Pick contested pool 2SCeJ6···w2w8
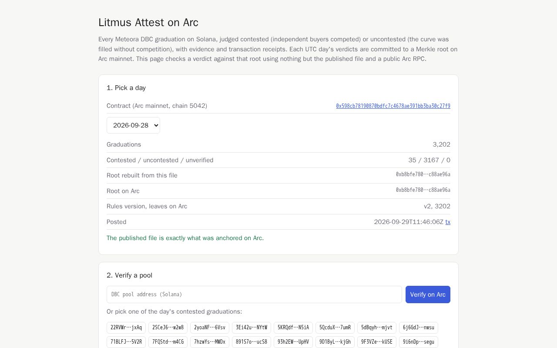 [168, 328]
